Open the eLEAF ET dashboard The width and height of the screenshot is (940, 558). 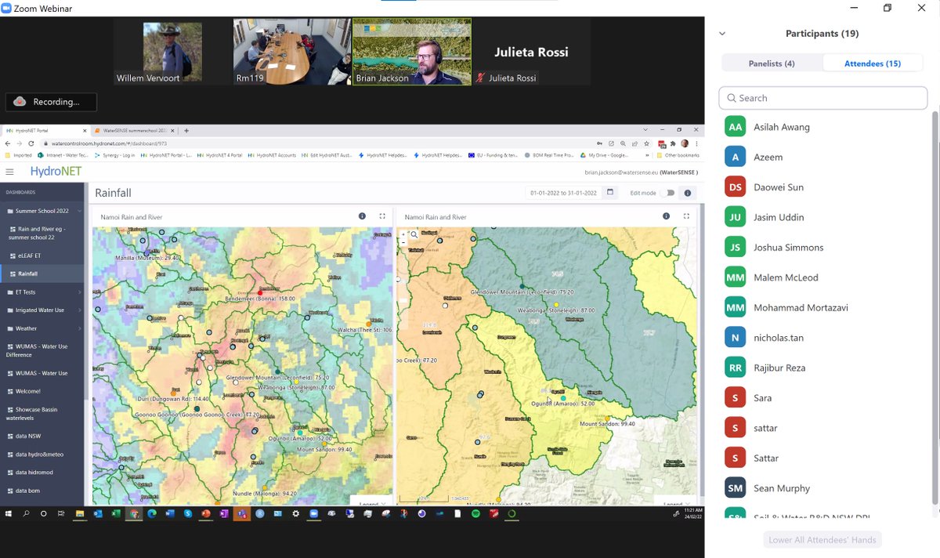42,255
